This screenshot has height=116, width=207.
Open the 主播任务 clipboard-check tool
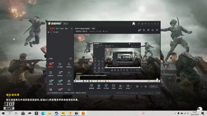point(50,74)
